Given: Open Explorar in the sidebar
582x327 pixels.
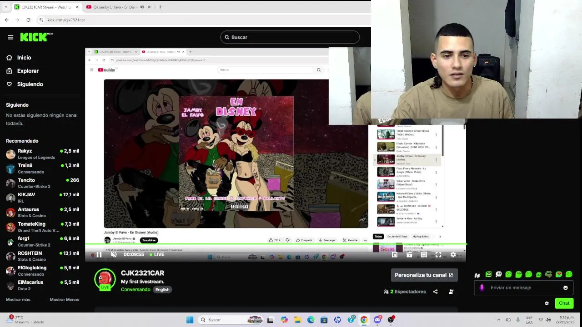Looking at the screenshot, I should click(22, 71).
